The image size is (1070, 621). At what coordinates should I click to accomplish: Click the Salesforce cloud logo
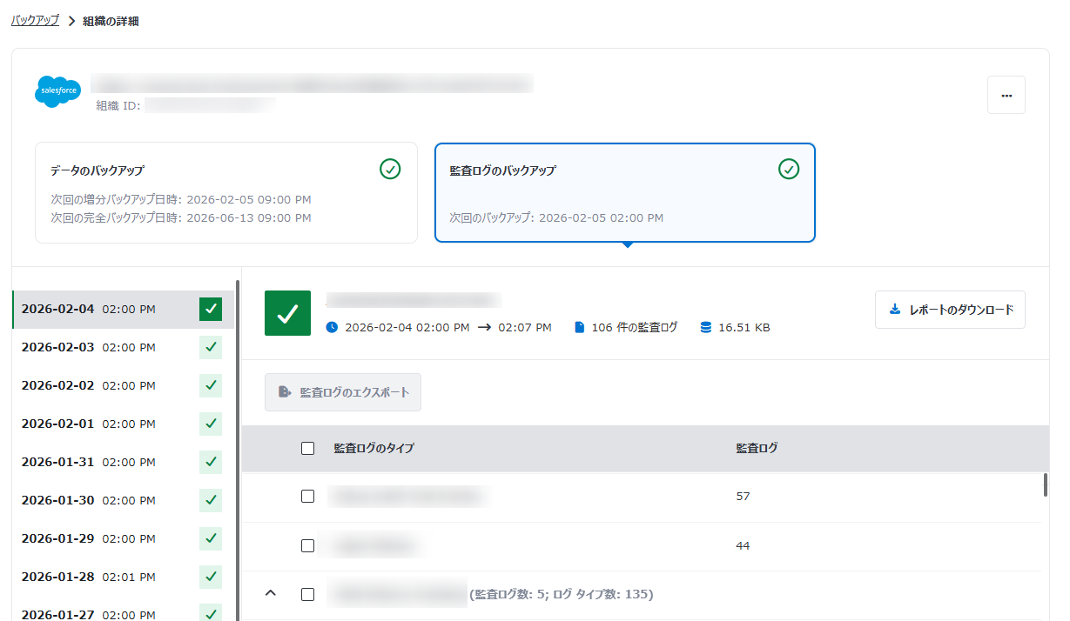[x=57, y=90]
